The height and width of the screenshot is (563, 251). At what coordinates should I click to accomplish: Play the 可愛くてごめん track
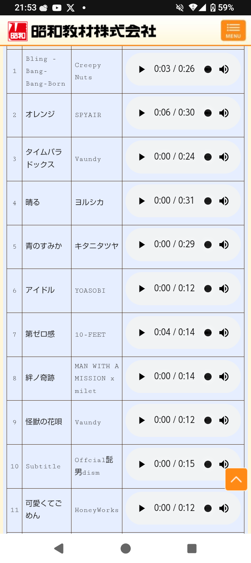click(142, 509)
